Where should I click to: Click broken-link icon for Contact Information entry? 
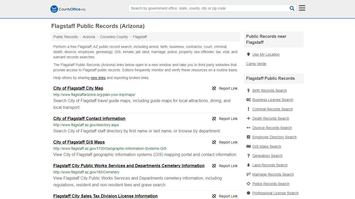pyautogui.click(x=214, y=119)
